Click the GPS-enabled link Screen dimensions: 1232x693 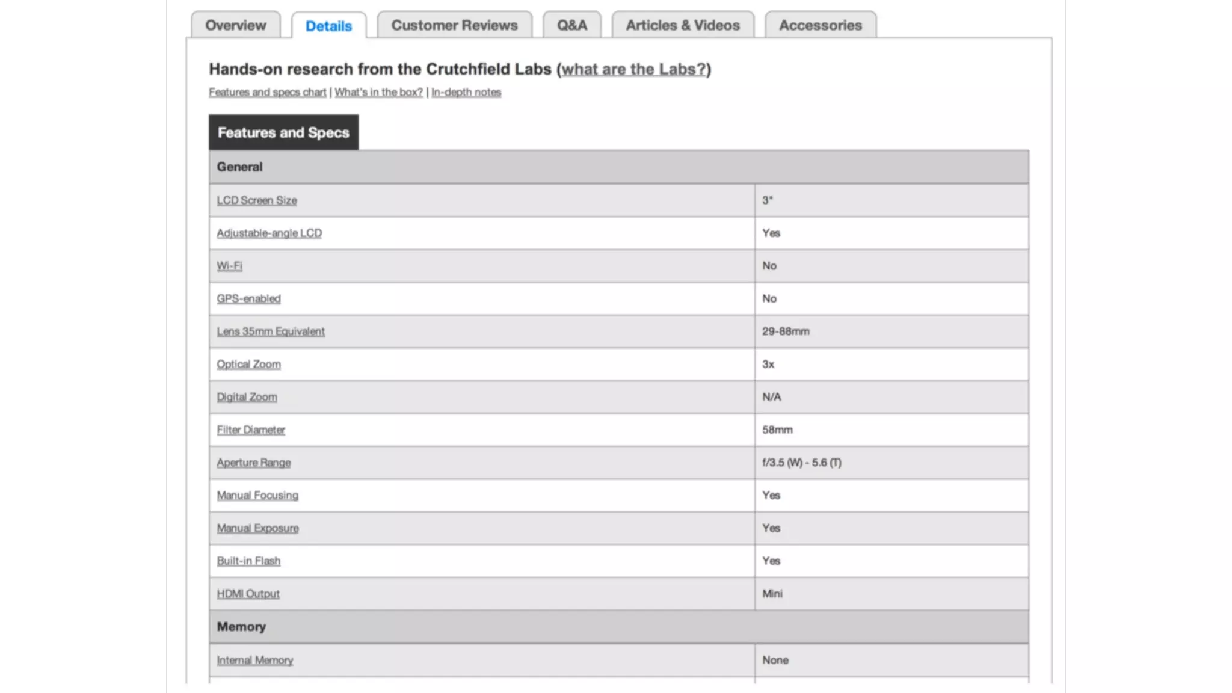248,298
